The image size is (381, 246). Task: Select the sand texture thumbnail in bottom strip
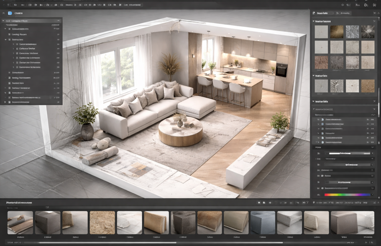click(102, 223)
